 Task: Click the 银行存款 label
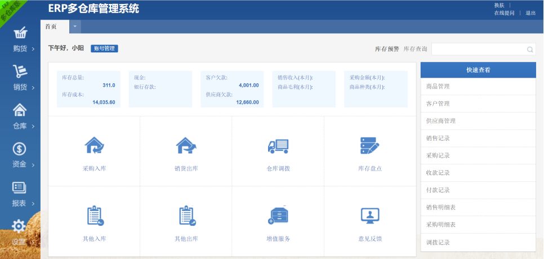[x=145, y=87]
